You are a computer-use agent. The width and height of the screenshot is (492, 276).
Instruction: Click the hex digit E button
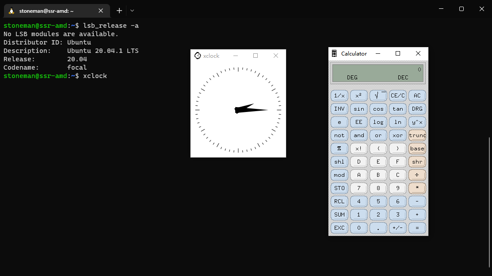tap(378, 162)
